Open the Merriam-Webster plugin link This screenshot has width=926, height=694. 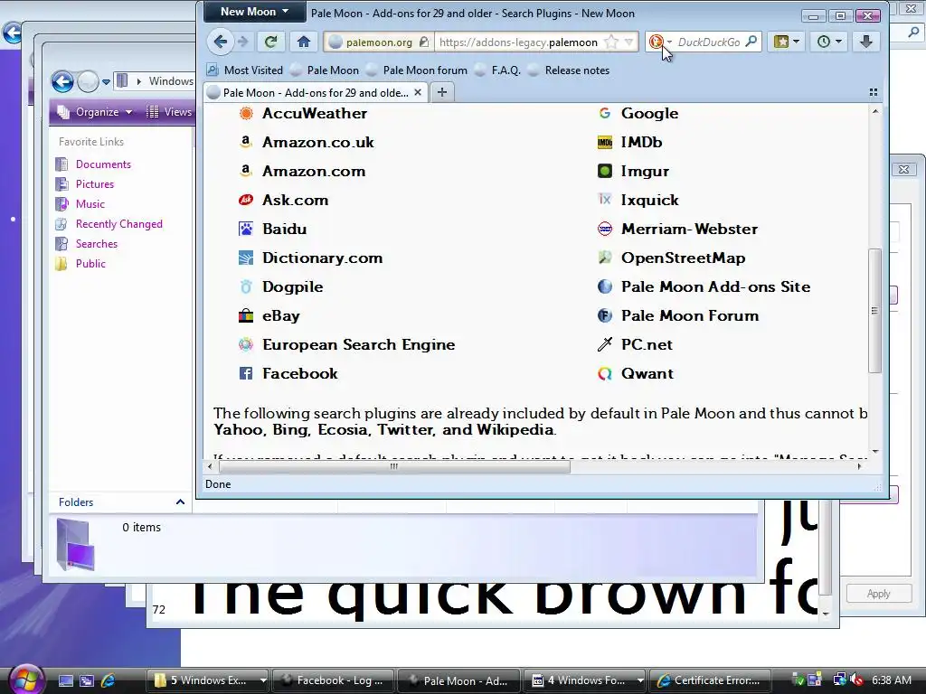689,229
